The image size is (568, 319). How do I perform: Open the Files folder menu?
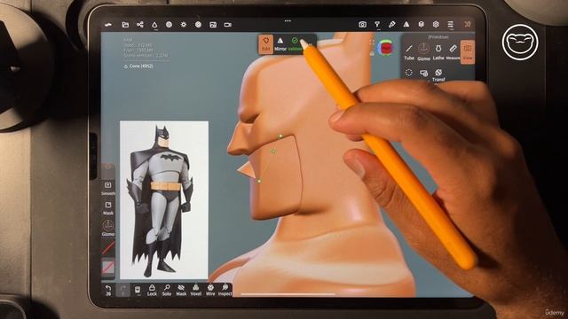(125, 25)
